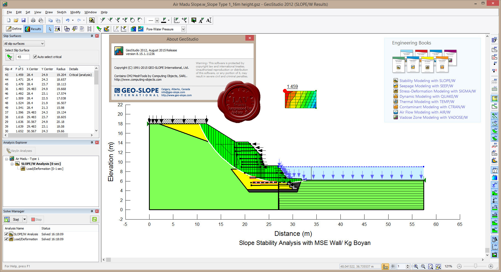Image resolution: width=501 pixels, height=272 pixels.
Task: Open Seepage Modeling with SEEP/W link
Action: coord(426,86)
